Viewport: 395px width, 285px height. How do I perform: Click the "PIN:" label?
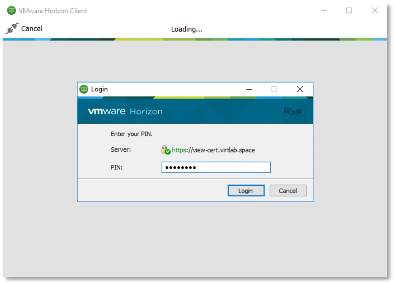tap(117, 168)
